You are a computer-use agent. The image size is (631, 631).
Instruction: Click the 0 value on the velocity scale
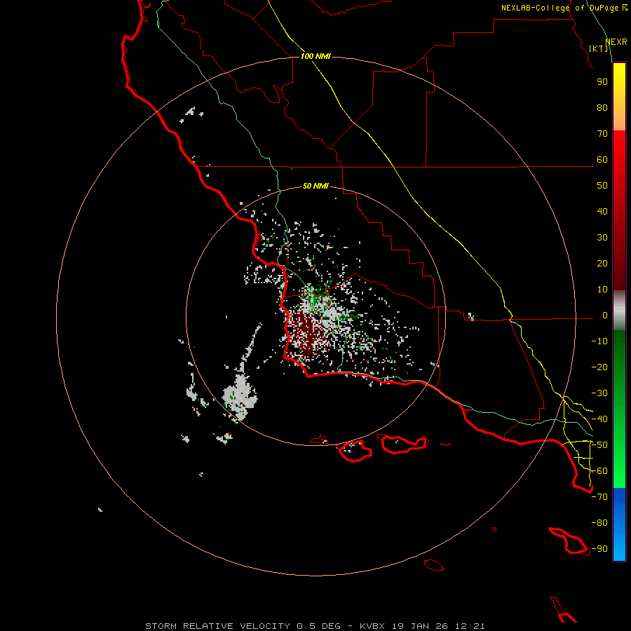[x=605, y=315]
